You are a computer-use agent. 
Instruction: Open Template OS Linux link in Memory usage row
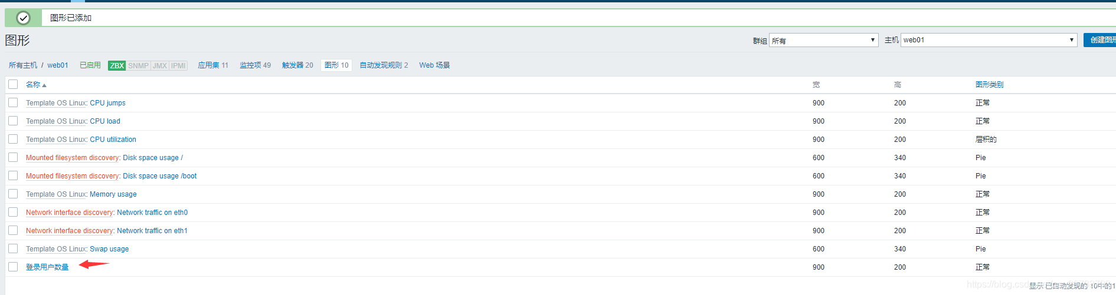tap(56, 194)
